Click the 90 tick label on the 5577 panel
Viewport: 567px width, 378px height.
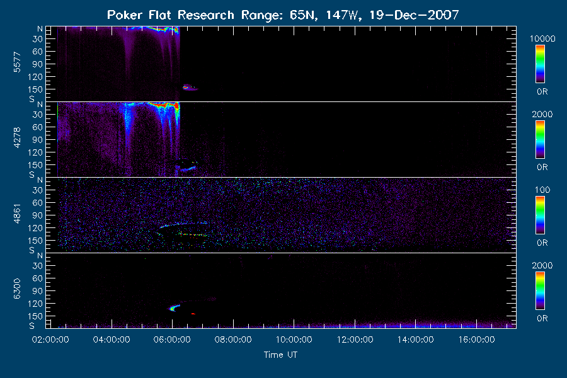point(38,64)
